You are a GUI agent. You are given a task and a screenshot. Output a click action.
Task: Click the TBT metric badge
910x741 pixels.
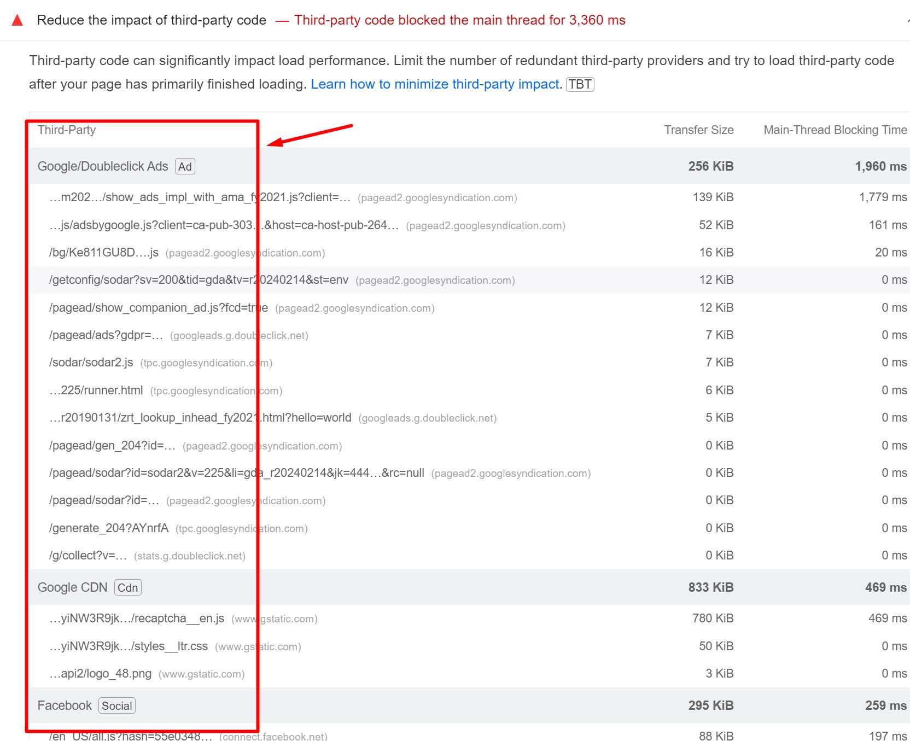(580, 84)
